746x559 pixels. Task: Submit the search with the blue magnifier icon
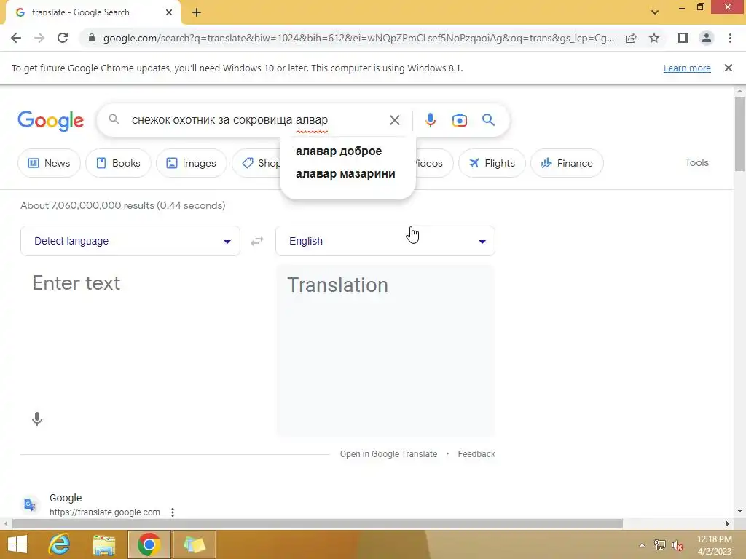point(488,120)
